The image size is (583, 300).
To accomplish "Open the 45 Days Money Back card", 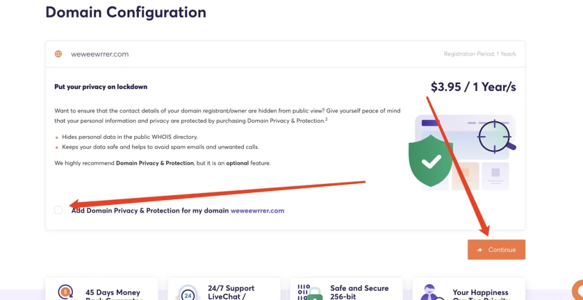I will tap(101, 289).
